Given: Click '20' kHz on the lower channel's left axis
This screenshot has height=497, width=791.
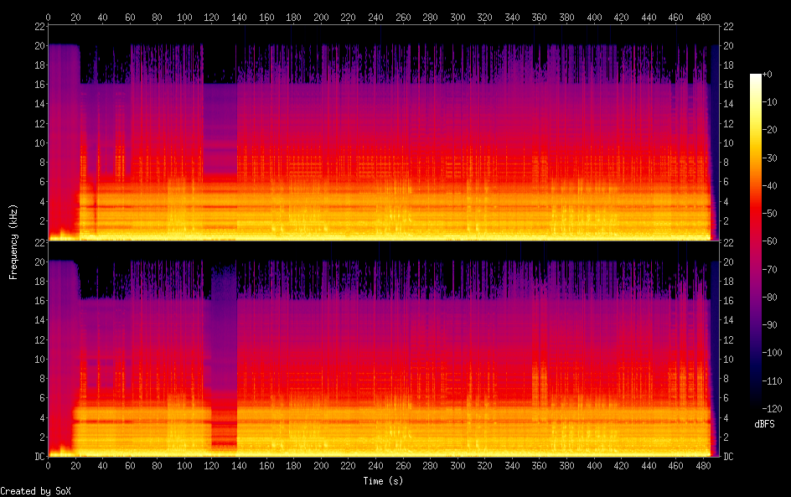Looking at the screenshot, I should (x=40, y=261).
